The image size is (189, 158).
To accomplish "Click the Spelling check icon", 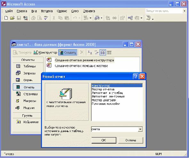I will click(46, 18).
